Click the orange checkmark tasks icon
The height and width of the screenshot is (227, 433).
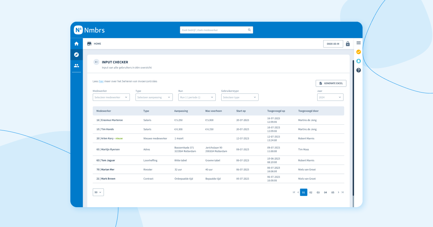pos(358,52)
